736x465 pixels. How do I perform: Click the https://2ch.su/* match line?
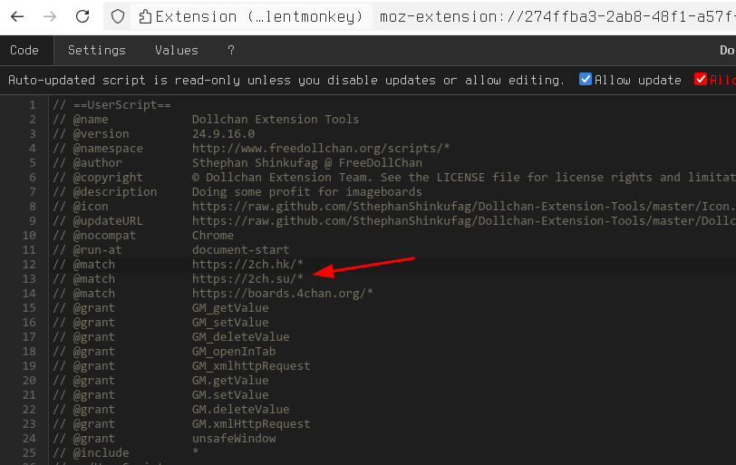[247, 278]
